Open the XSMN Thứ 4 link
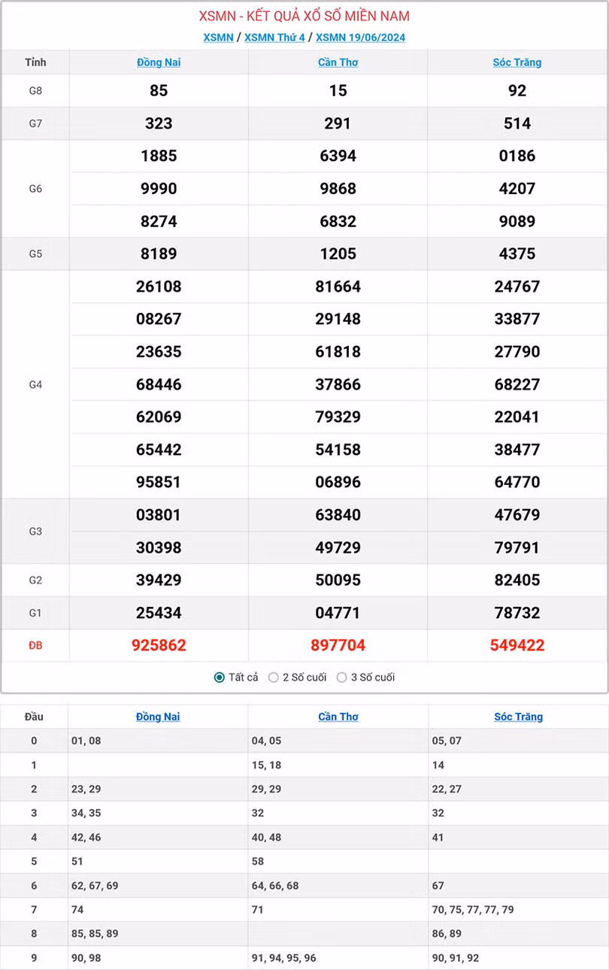The image size is (609, 970). coord(274,38)
